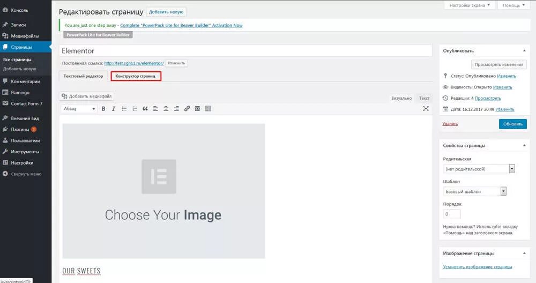
Task: Click Изменить button next to permalink
Action: [x=176, y=63]
